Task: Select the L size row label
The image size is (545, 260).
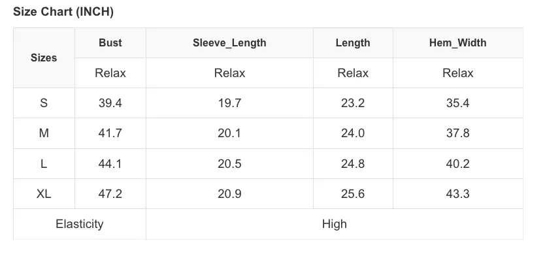Action: (x=44, y=164)
